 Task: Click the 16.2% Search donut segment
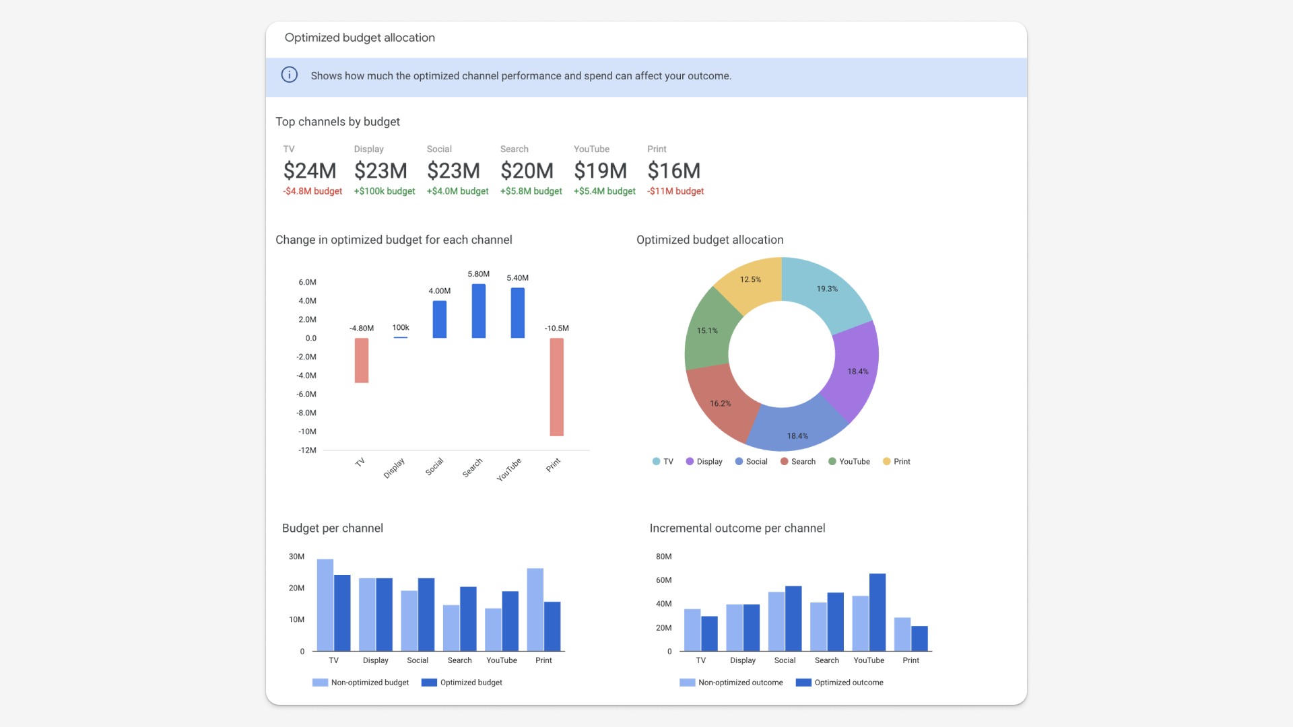tap(720, 403)
